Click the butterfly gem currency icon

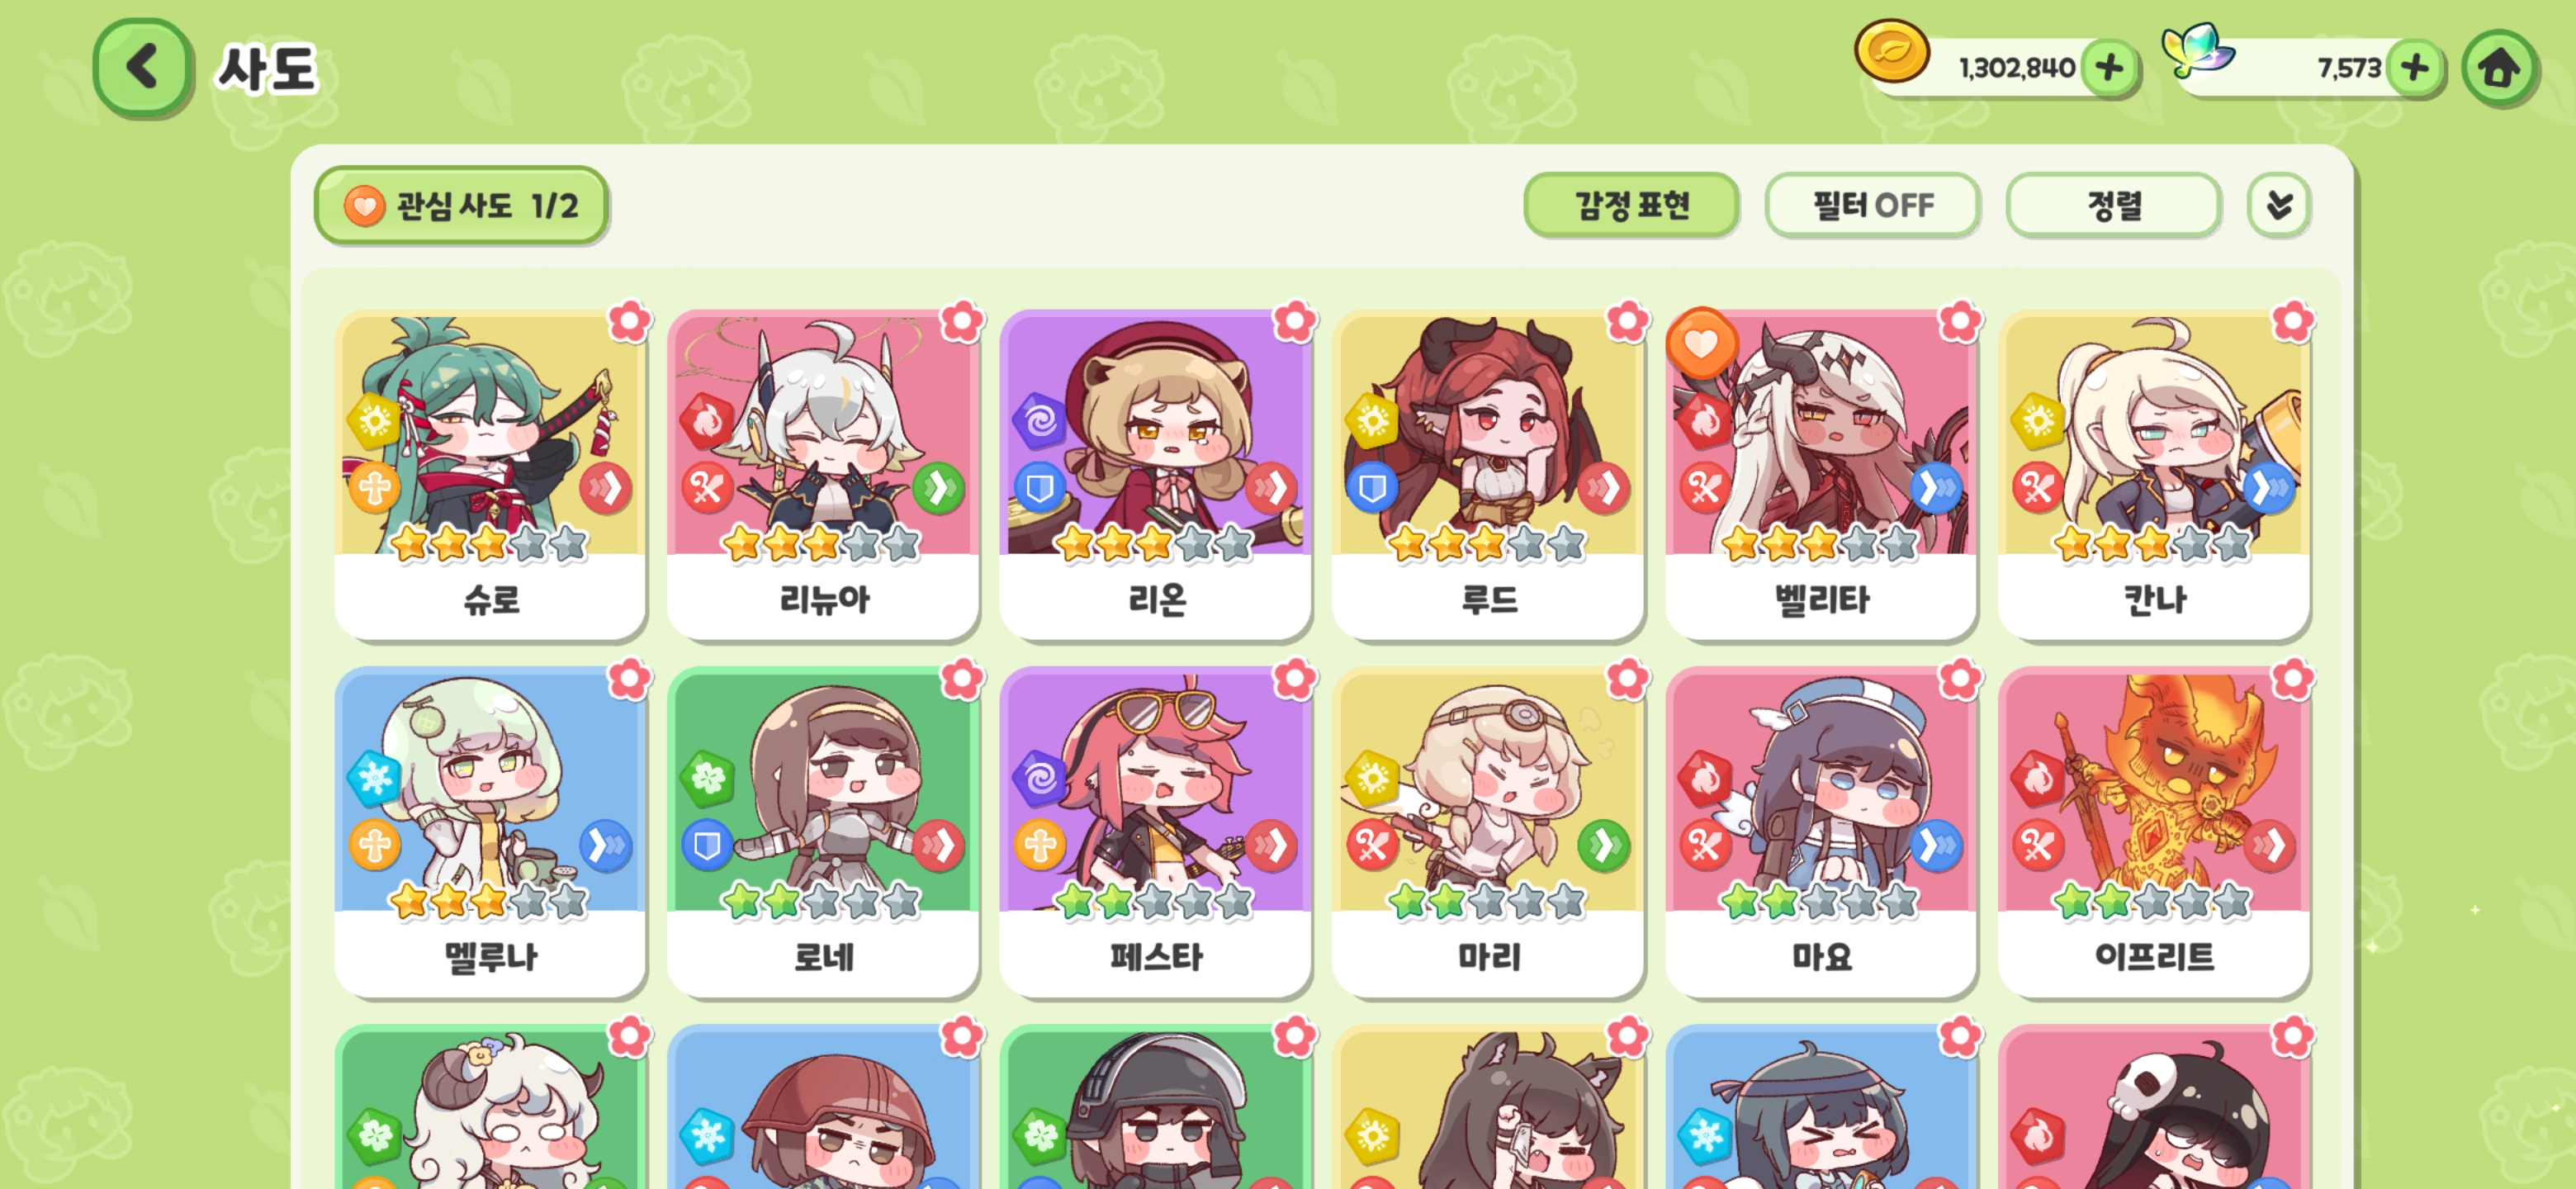2195,50
